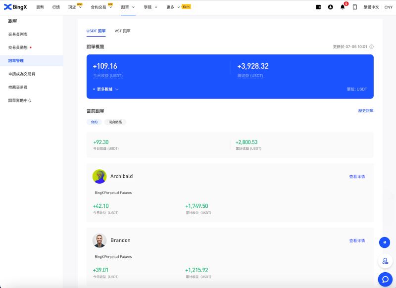Click the Archibald trader name
This screenshot has height=288, width=396.
[x=121, y=176]
